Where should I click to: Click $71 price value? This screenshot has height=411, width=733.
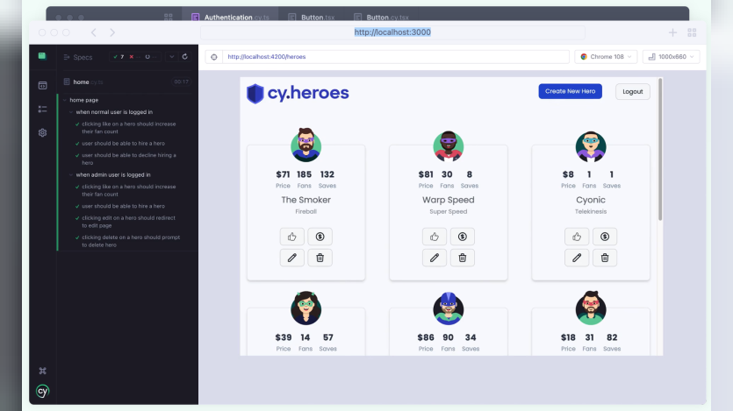point(283,174)
